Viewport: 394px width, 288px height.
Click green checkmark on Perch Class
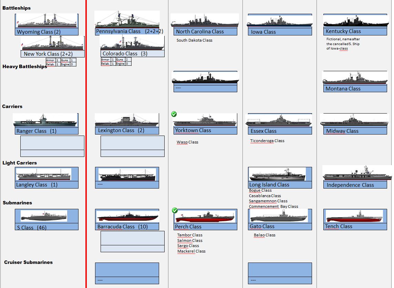tap(175, 210)
